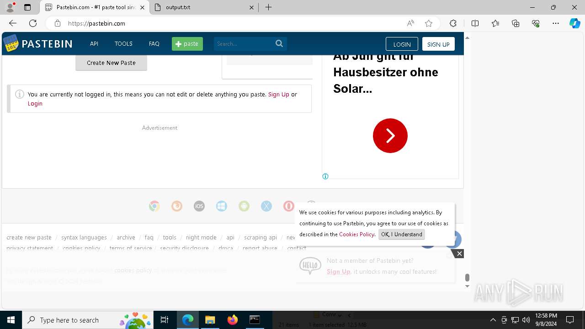Open Task View on taskbar
585x329 pixels.
coord(165,320)
